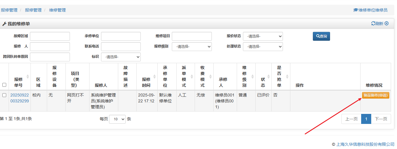Screen dimensions: 397x149
Task: Click the graduation cap icon next to 维修单位维修员
Action: [356, 10]
